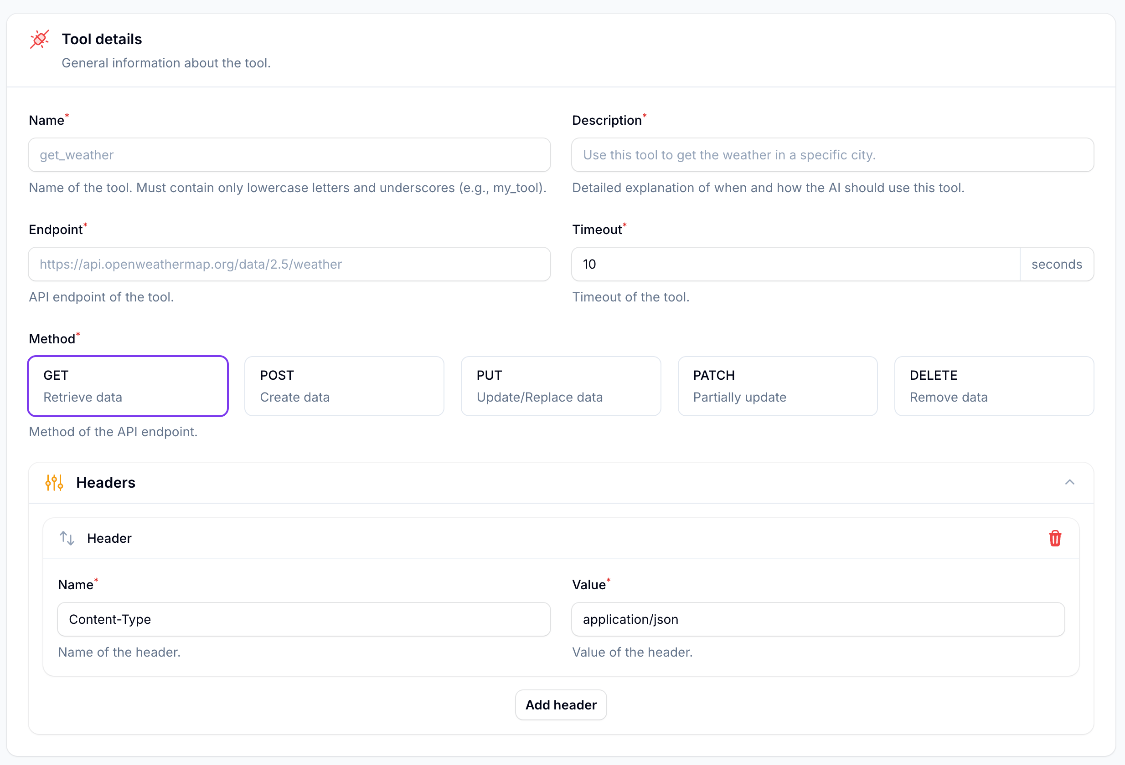Delete the header using the red trash icon

(1056, 538)
